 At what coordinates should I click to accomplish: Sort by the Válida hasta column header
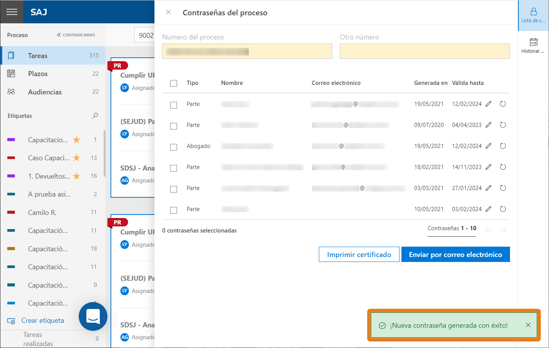pos(468,83)
